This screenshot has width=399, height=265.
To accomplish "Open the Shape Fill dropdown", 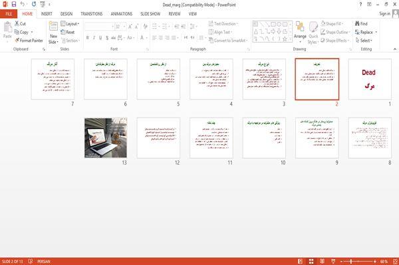I will (x=332, y=24).
